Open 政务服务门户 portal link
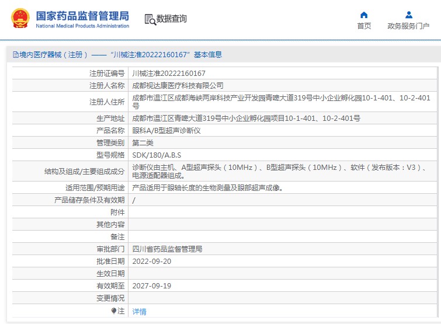The width and height of the screenshot is (441, 324). click(x=408, y=26)
